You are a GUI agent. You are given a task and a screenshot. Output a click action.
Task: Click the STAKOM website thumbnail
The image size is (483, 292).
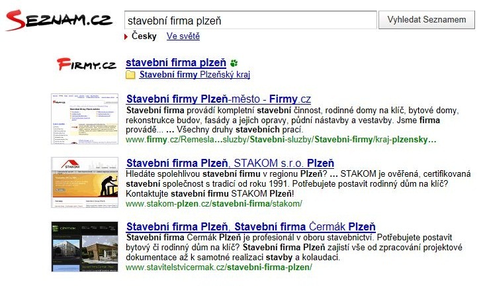(x=85, y=182)
